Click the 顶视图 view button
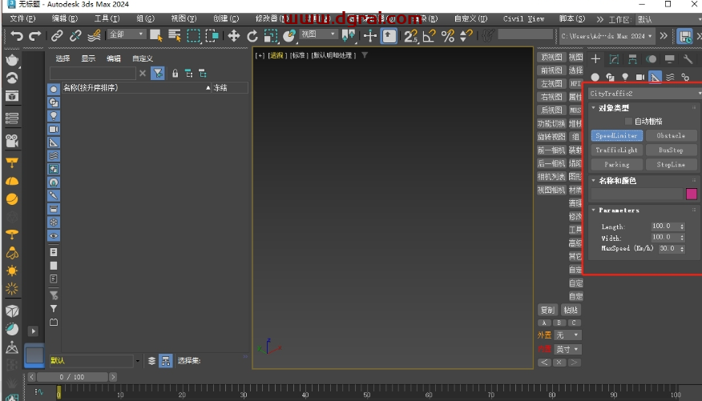702x401 pixels. (551, 57)
